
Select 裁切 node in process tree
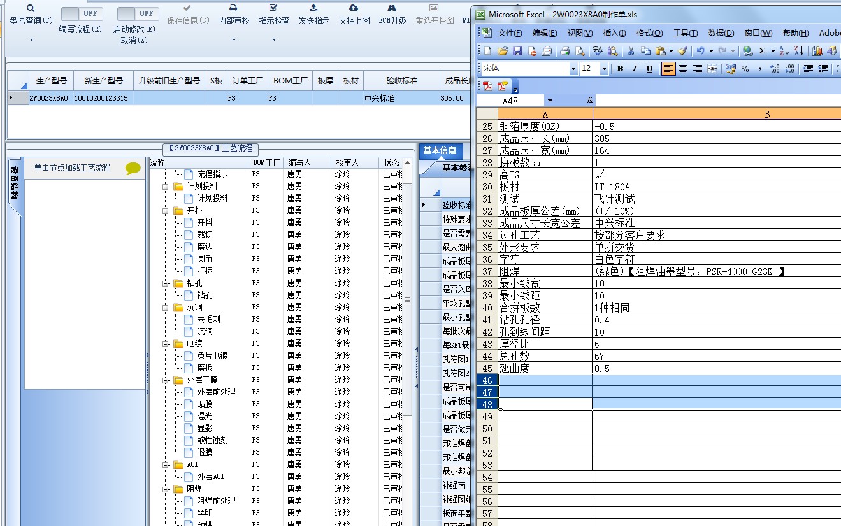tap(205, 235)
